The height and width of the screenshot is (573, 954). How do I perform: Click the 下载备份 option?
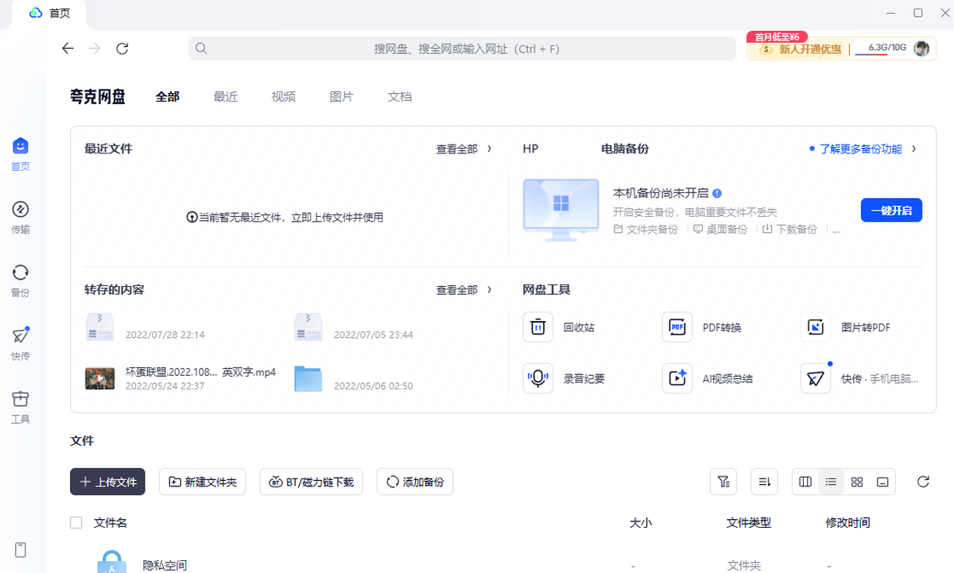(789, 229)
